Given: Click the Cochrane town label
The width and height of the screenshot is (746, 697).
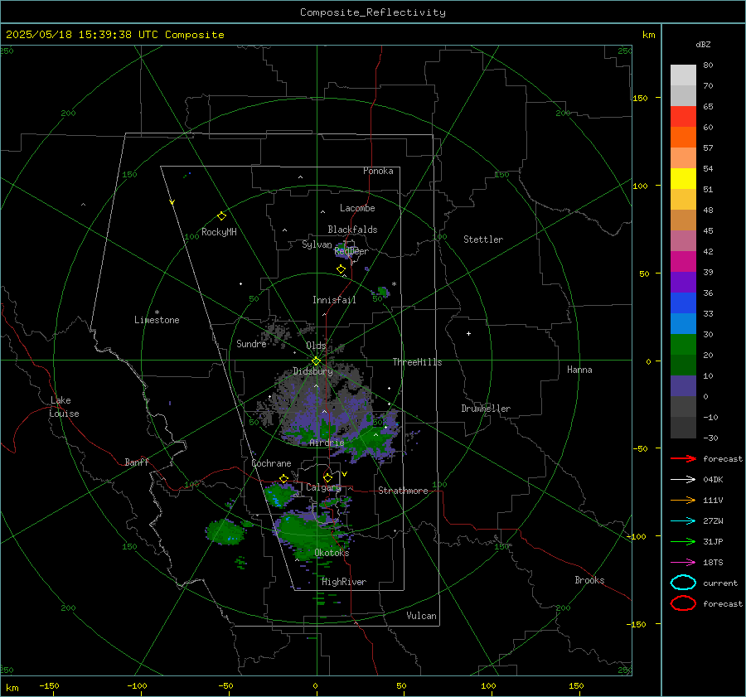Looking at the screenshot, I should (271, 463).
